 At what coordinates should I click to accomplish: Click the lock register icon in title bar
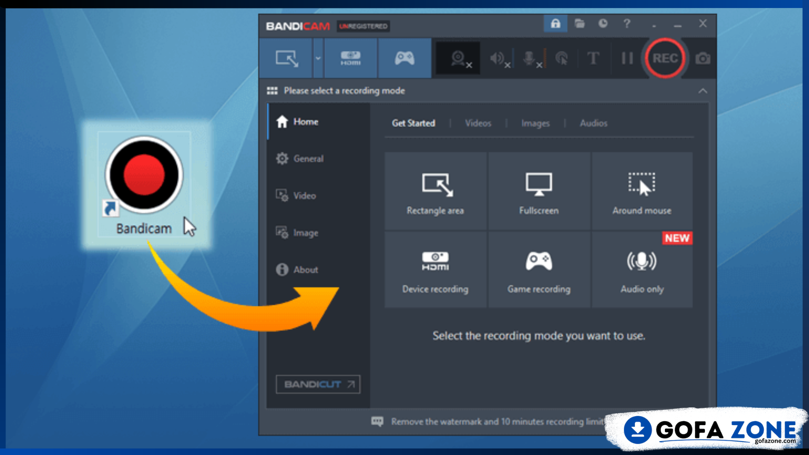click(555, 24)
